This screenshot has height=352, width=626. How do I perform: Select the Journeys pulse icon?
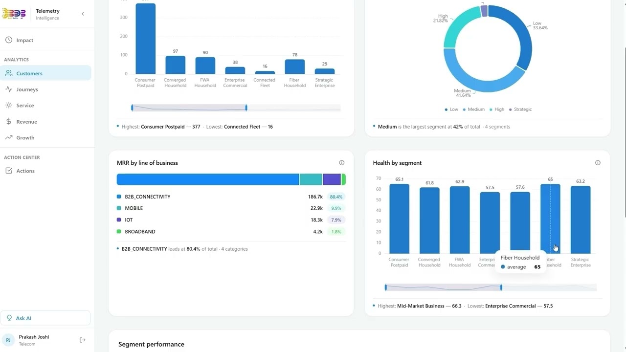click(x=9, y=89)
